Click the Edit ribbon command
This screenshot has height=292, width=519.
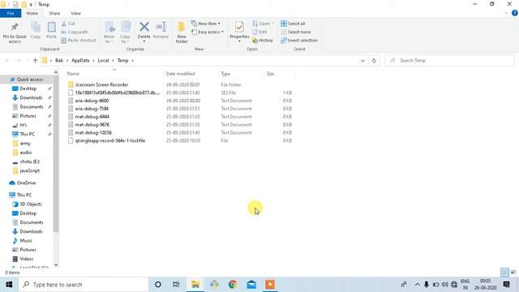pyautogui.click(x=259, y=32)
